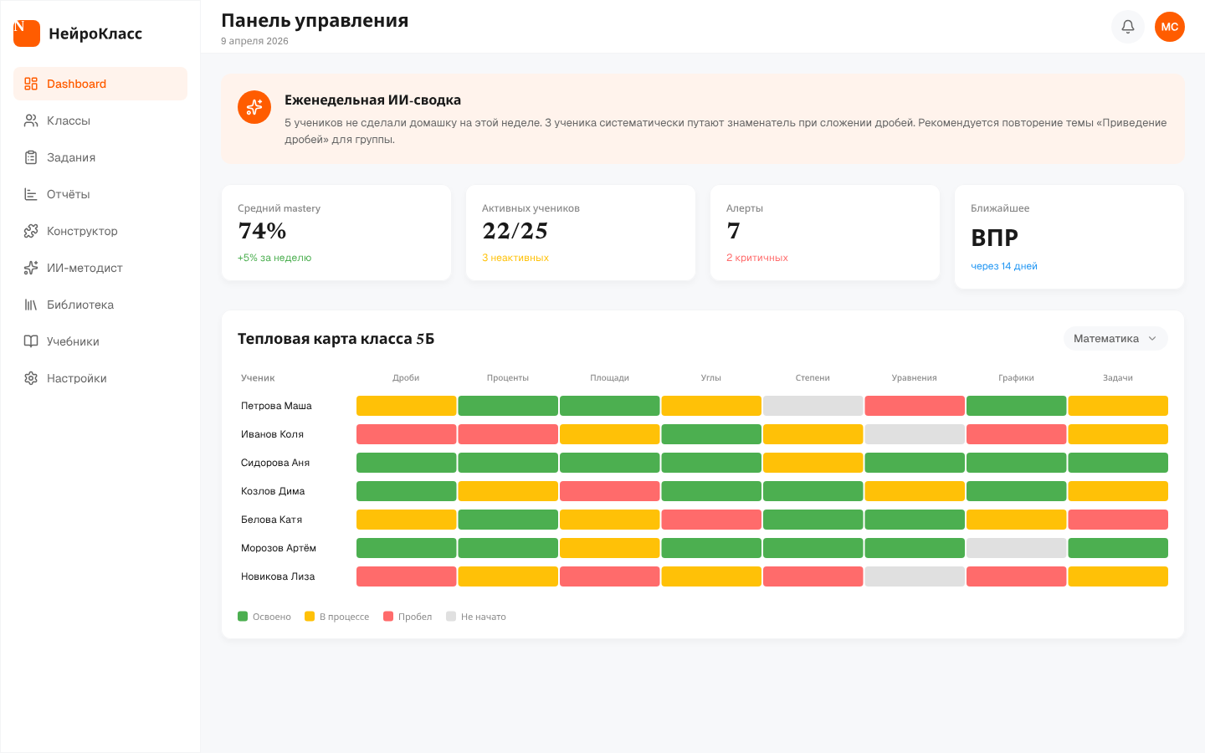Click the sparkle icon in the weekly ИИ-сводка banner
The width and height of the screenshot is (1205, 753).
coord(254,107)
